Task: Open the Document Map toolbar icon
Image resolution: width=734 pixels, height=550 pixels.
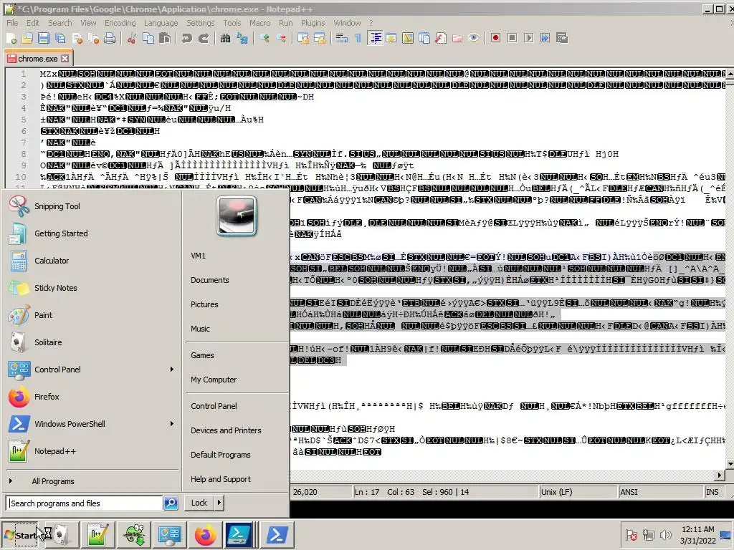Action: [408, 38]
